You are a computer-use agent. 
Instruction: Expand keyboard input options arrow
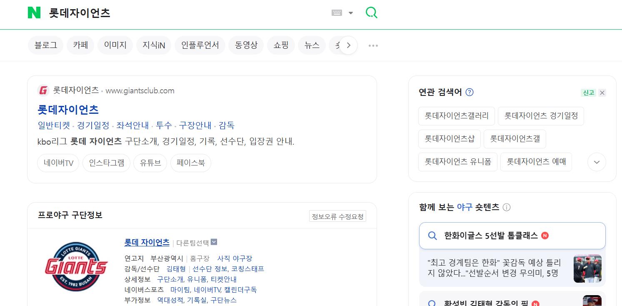(351, 13)
